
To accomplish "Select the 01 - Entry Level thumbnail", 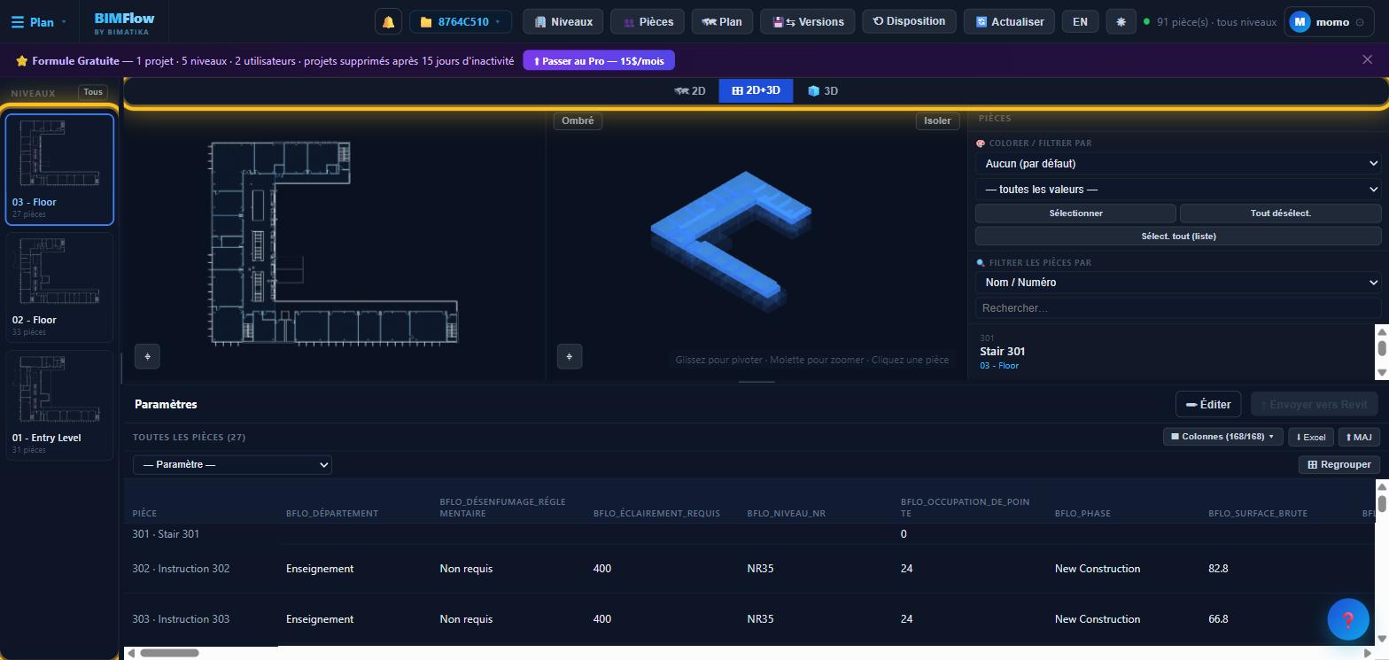I will [60, 405].
